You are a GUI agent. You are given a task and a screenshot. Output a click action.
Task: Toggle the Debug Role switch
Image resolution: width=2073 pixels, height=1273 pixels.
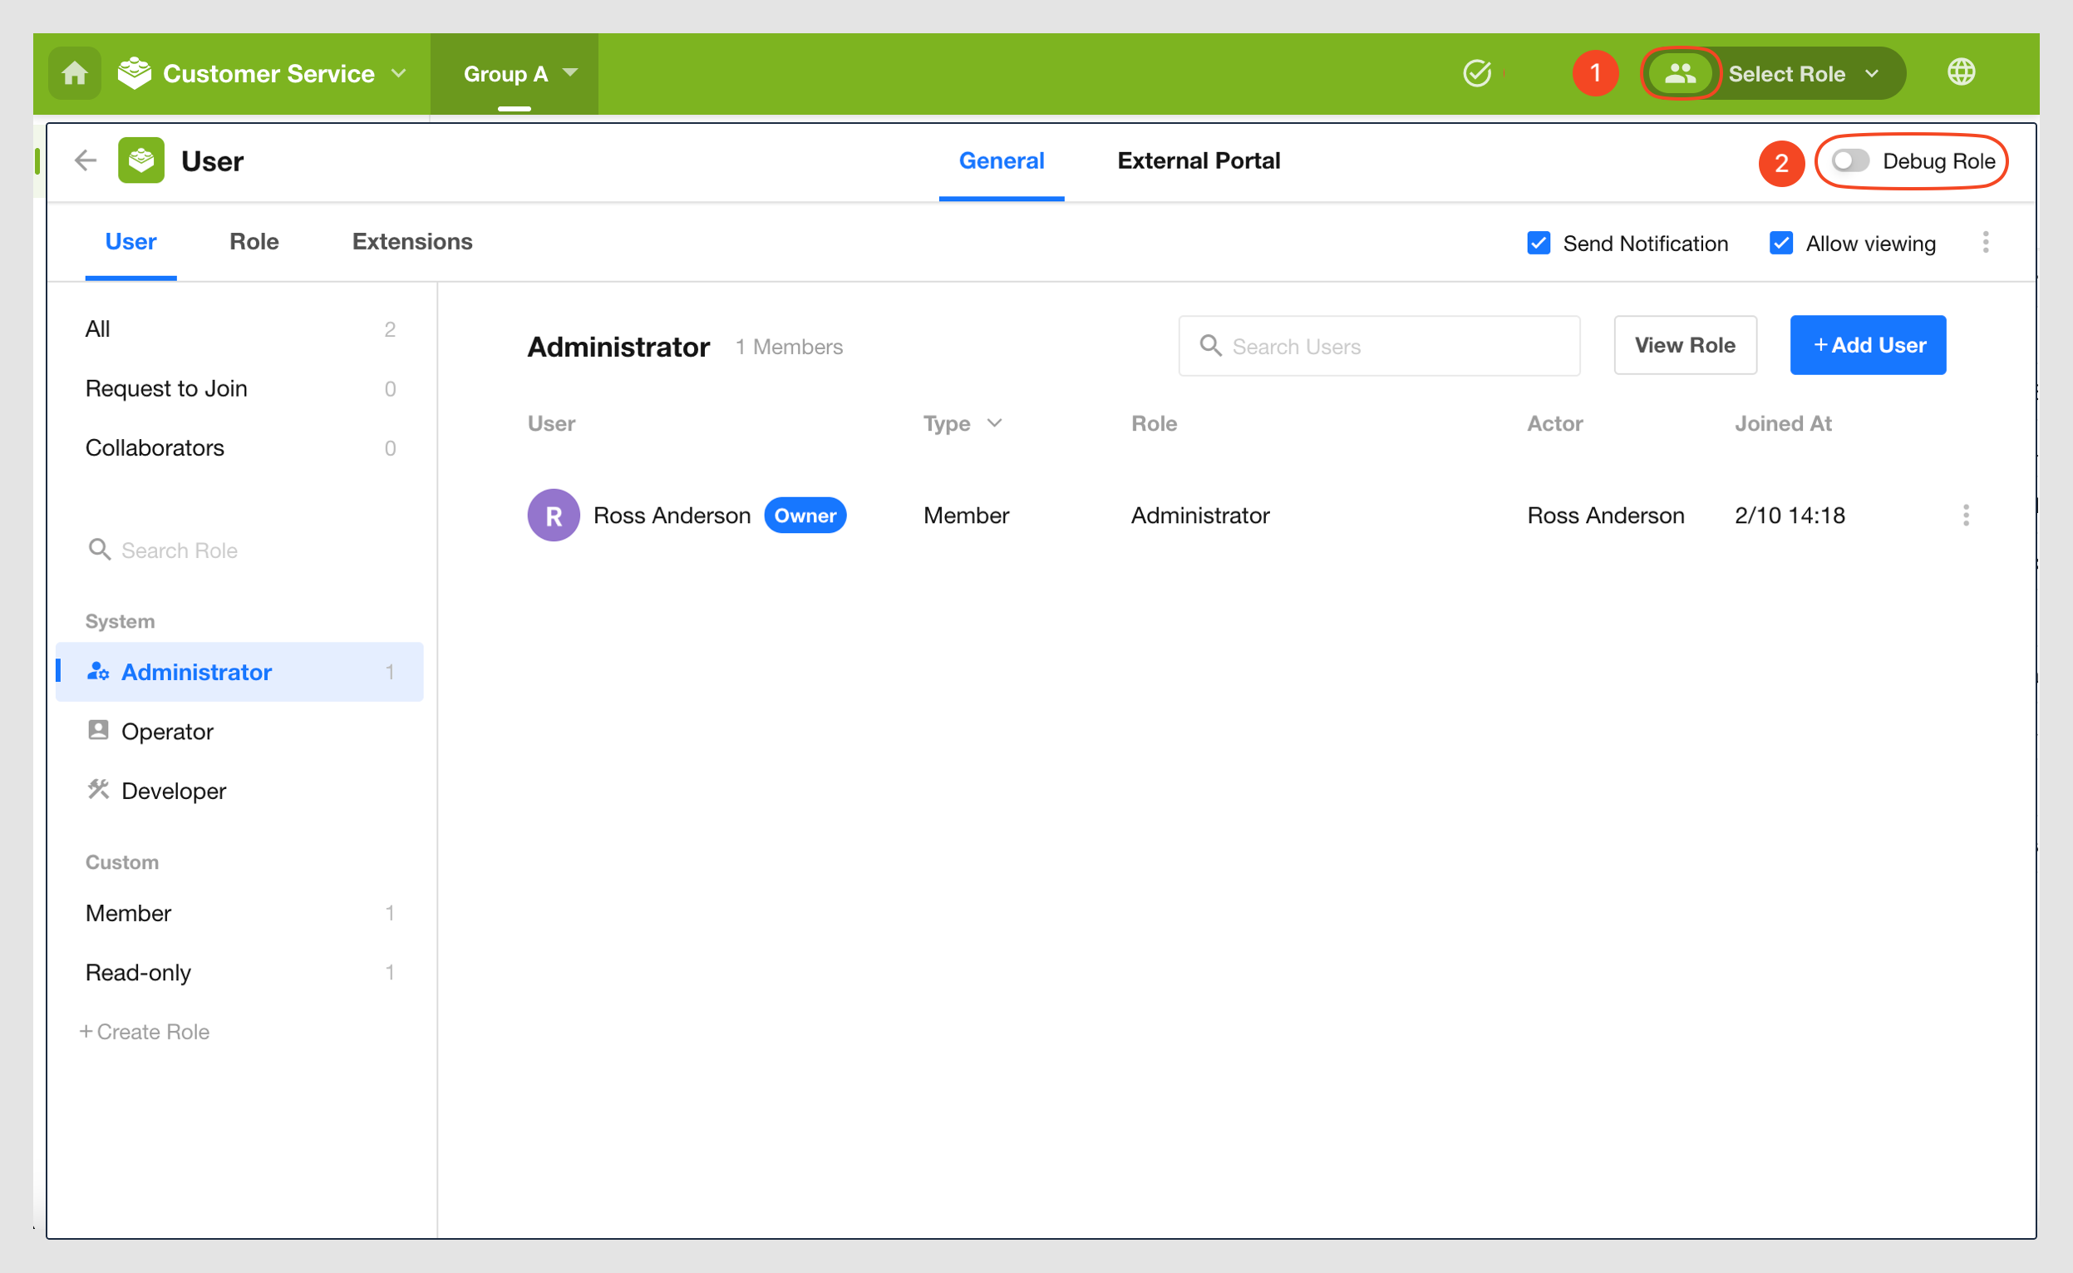coord(1850,160)
